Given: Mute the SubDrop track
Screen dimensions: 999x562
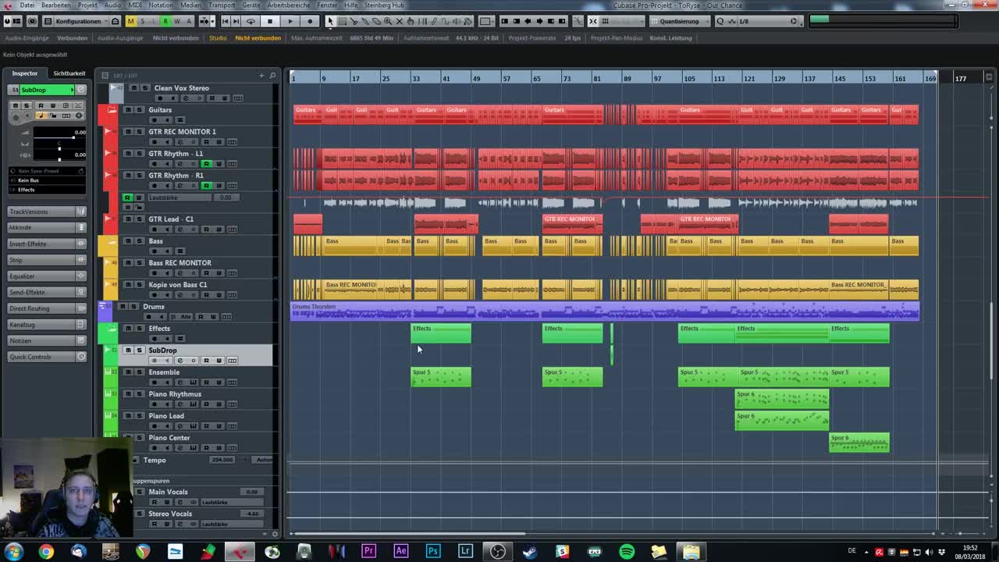Looking at the screenshot, I should point(128,350).
